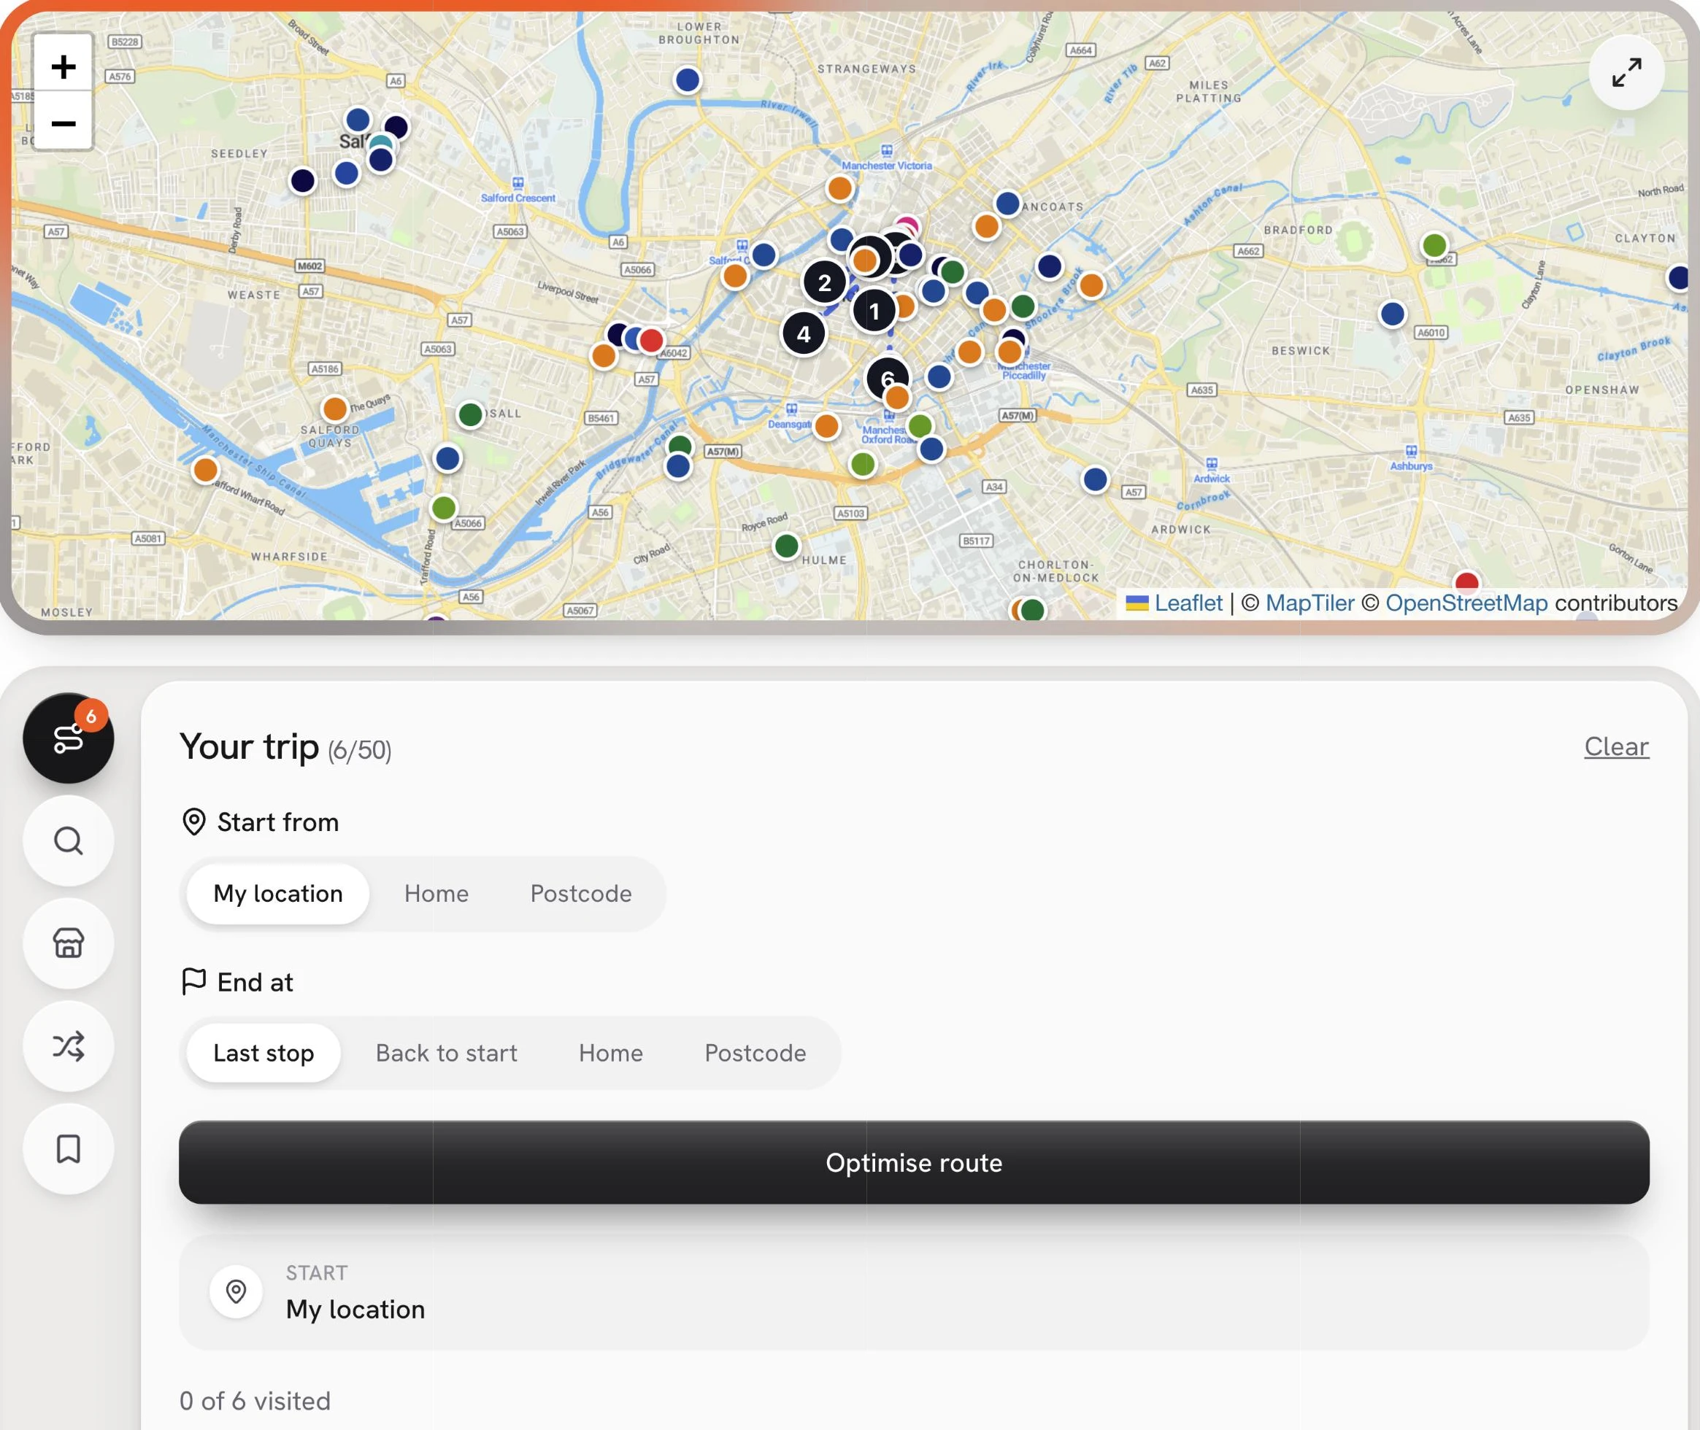1700x1430 pixels.
Task: Select Home as start point
Action: pos(436,893)
